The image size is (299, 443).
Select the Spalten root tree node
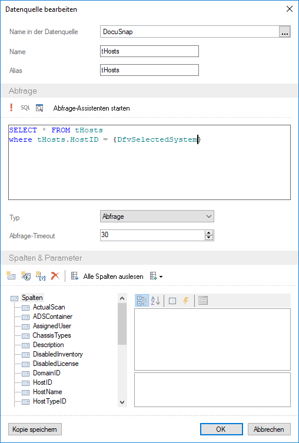(x=32, y=298)
